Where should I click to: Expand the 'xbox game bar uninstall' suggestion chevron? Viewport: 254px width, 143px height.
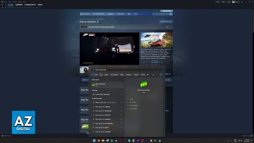pyautogui.click(x=121, y=131)
